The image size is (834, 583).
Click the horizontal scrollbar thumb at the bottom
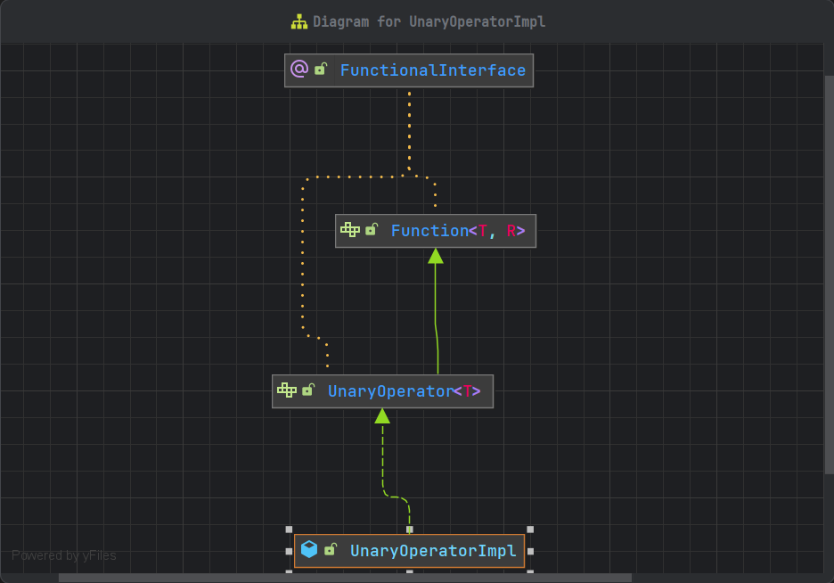345,578
